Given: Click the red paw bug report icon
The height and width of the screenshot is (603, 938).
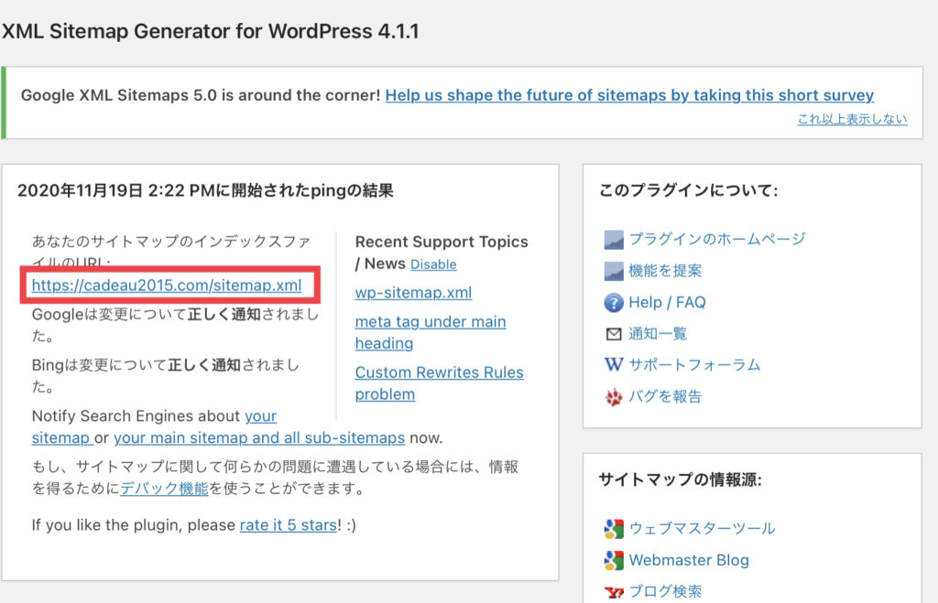Looking at the screenshot, I should tap(613, 397).
